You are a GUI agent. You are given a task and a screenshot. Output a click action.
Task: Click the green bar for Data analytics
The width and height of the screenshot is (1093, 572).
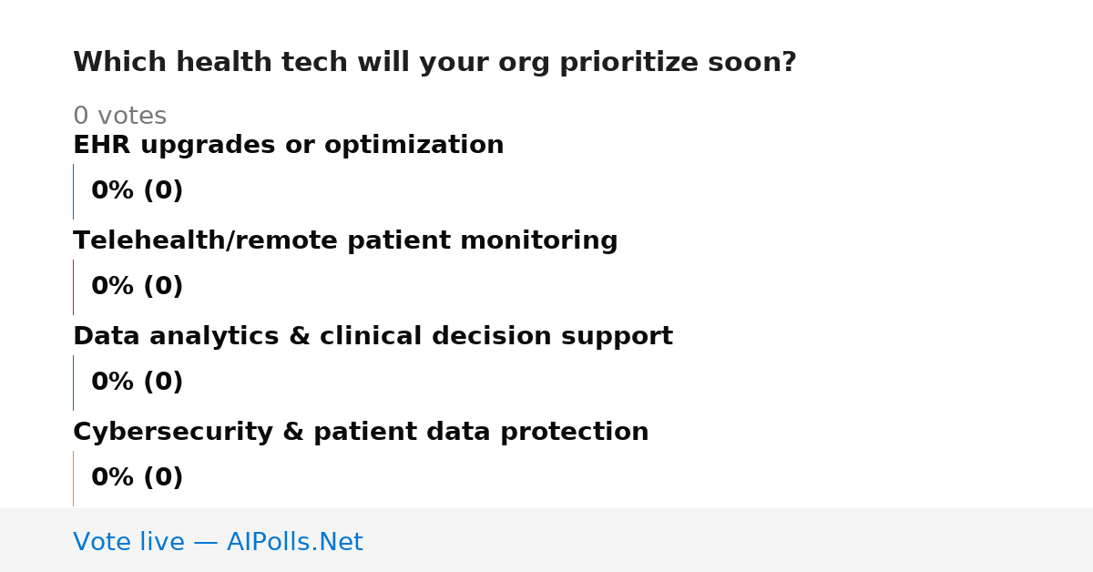pyautogui.click(x=73, y=383)
